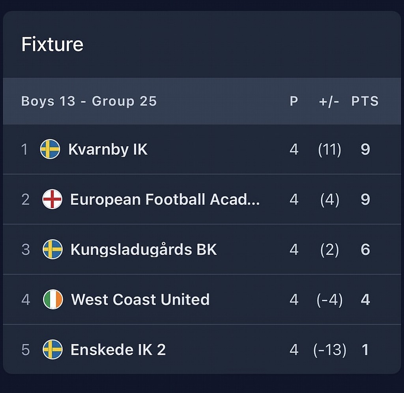Click the PTS column header
The height and width of the screenshot is (393, 404).
tap(365, 101)
